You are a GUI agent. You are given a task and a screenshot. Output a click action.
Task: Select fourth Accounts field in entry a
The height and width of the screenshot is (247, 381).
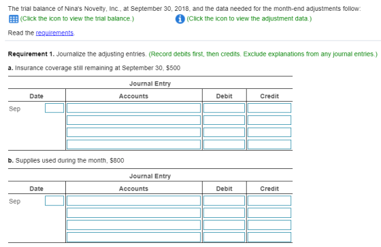(133, 145)
